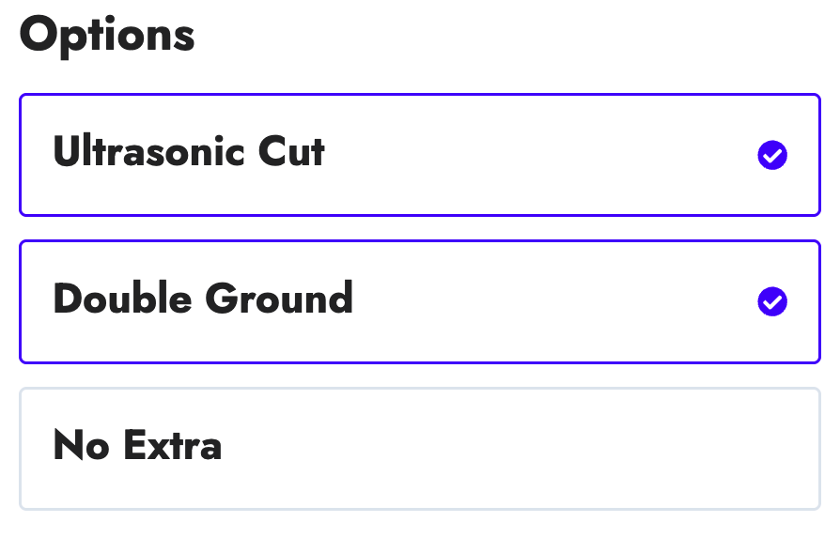
Task: Toggle off the purple tick beside Double Ground
Action: tap(772, 302)
